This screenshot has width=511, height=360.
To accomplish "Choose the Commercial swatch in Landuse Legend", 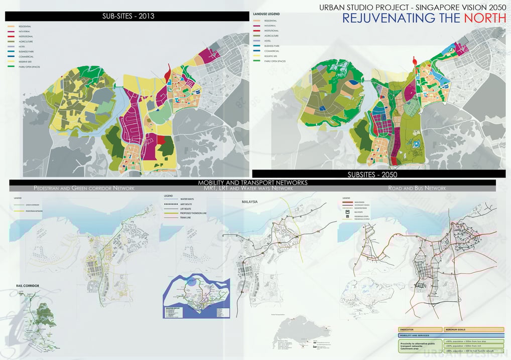I will (257, 51).
